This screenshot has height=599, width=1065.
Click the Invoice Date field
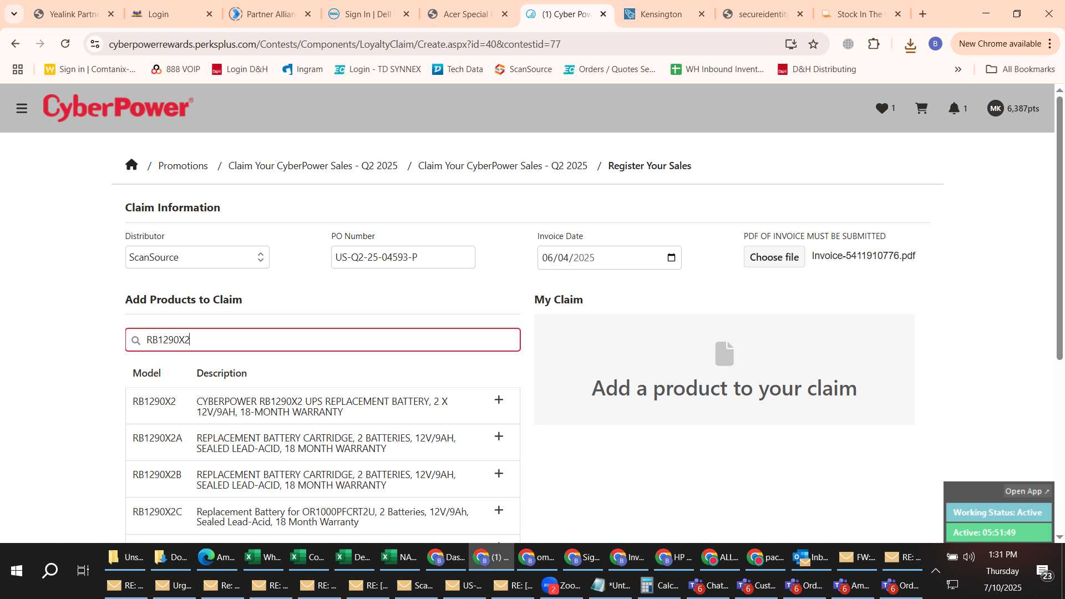point(609,258)
